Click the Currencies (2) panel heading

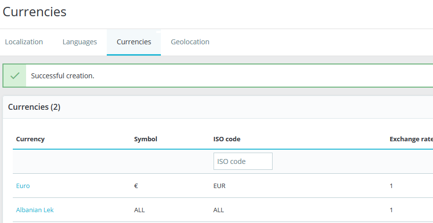[34, 107]
